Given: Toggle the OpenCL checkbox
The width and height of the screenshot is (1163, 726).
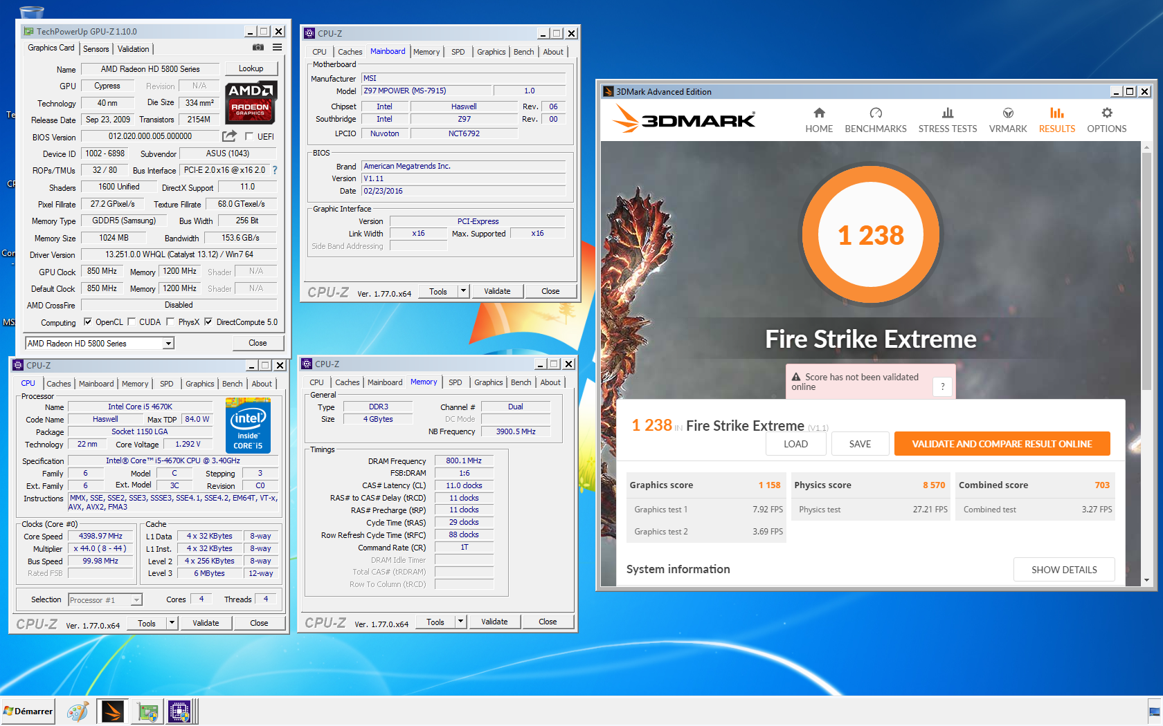Looking at the screenshot, I should tap(88, 322).
